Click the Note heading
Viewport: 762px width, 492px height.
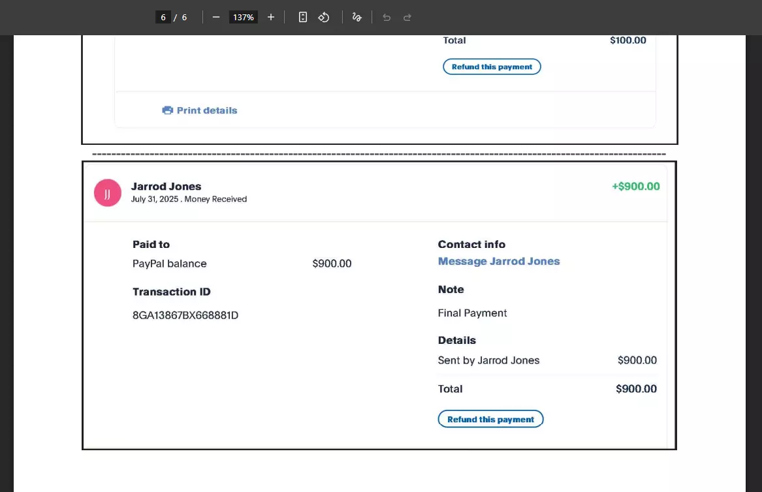point(451,290)
